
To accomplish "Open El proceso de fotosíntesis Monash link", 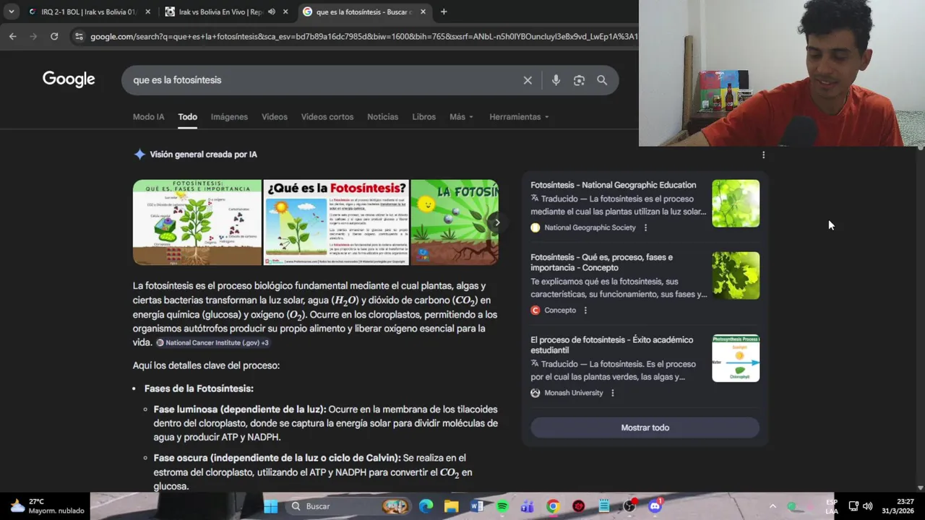I will 611,345.
